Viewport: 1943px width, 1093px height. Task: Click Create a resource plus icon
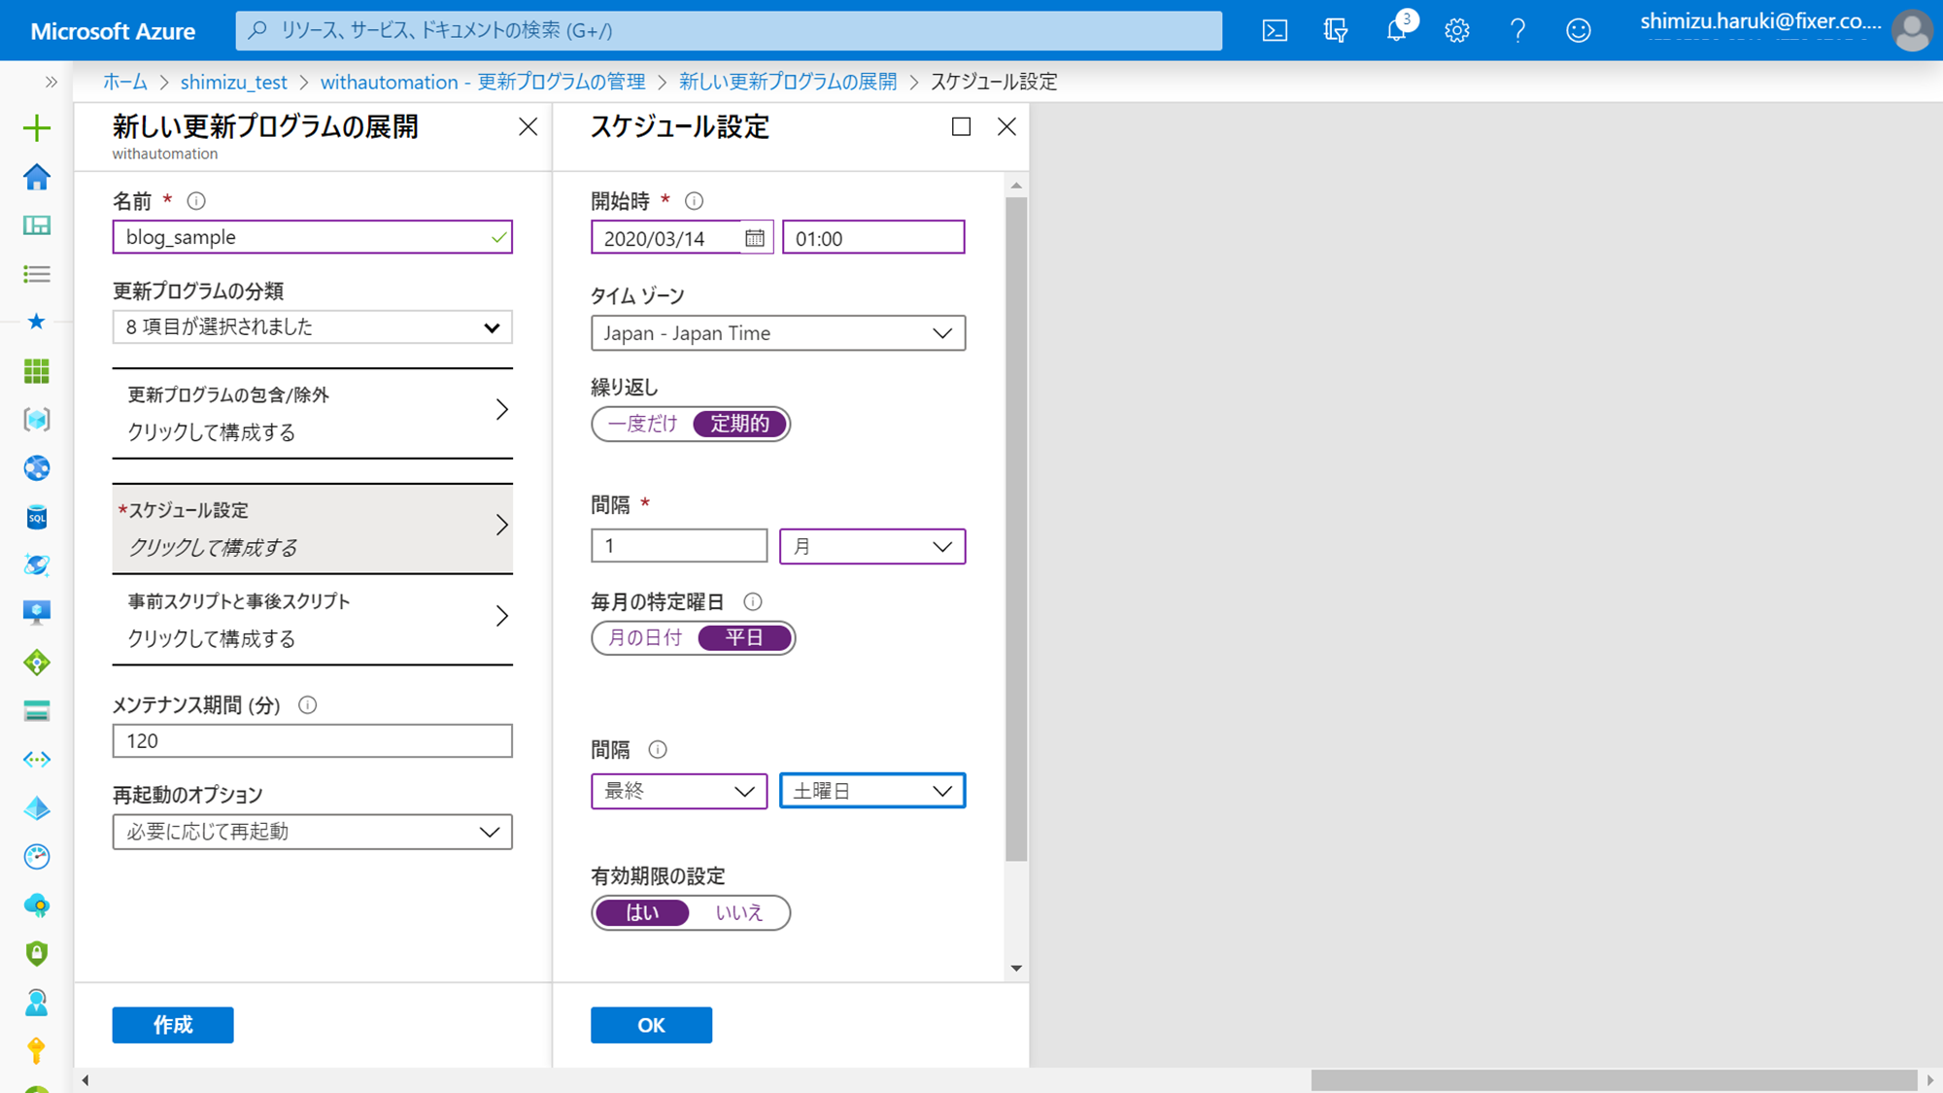(37, 128)
